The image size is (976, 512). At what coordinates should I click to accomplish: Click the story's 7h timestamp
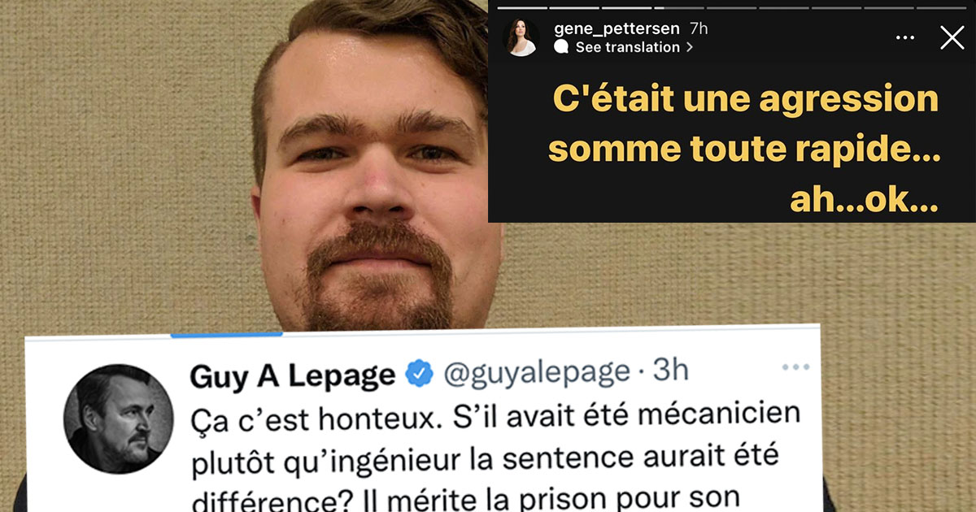(x=698, y=28)
